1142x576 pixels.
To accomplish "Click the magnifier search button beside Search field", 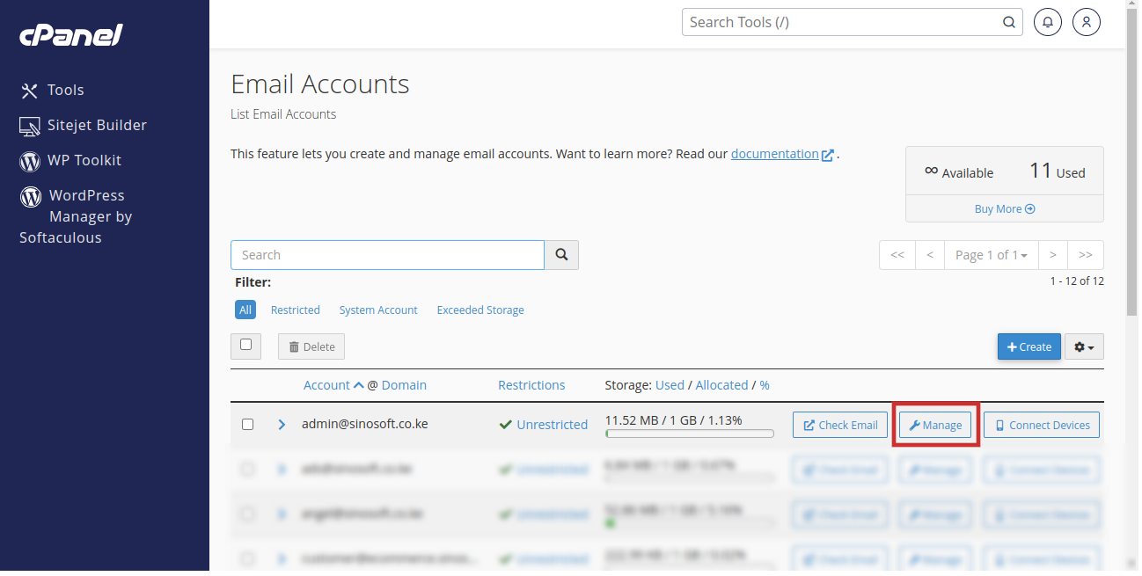I will point(561,255).
